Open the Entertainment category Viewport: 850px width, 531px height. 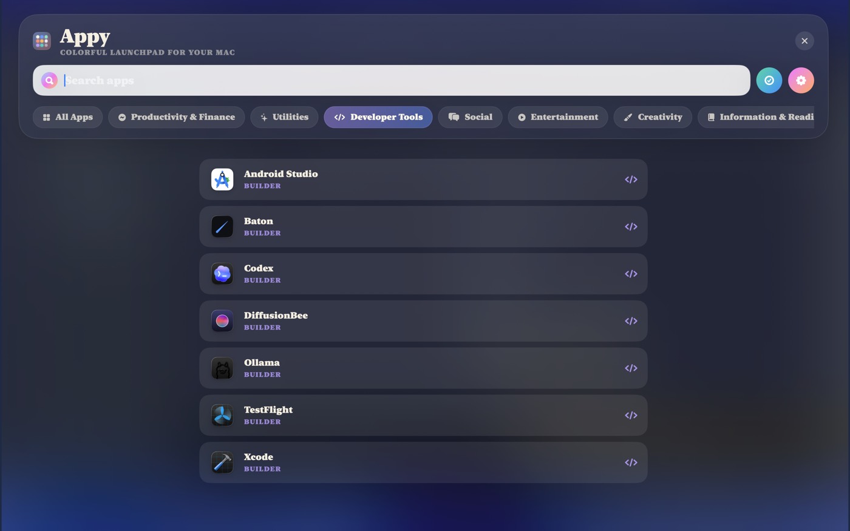558,117
